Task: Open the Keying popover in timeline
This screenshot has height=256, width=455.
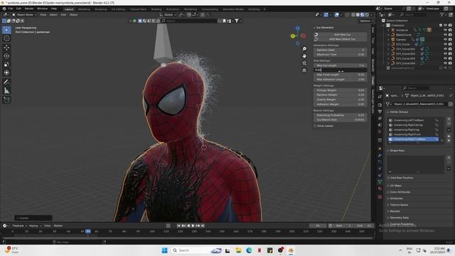Action: click(35, 225)
